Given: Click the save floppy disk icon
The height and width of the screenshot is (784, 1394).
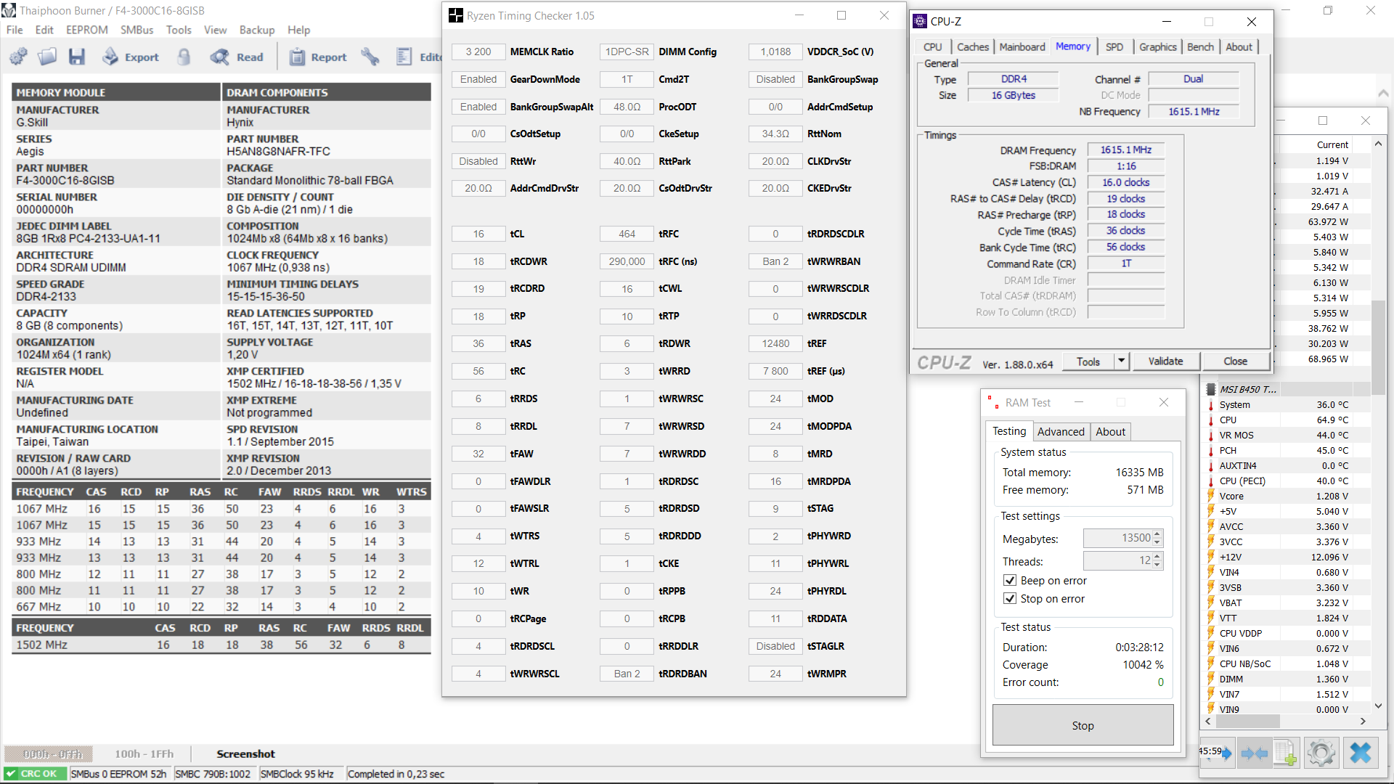Looking at the screenshot, I should [77, 57].
